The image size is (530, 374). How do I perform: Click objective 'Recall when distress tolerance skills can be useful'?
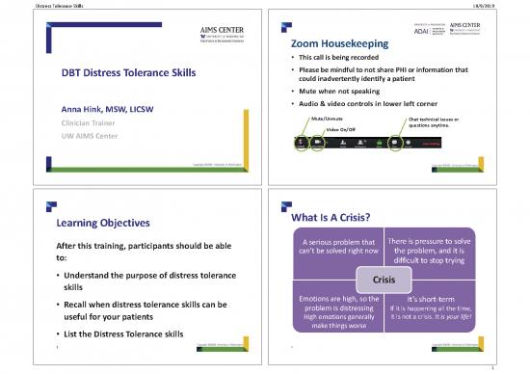pyautogui.click(x=146, y=310)
